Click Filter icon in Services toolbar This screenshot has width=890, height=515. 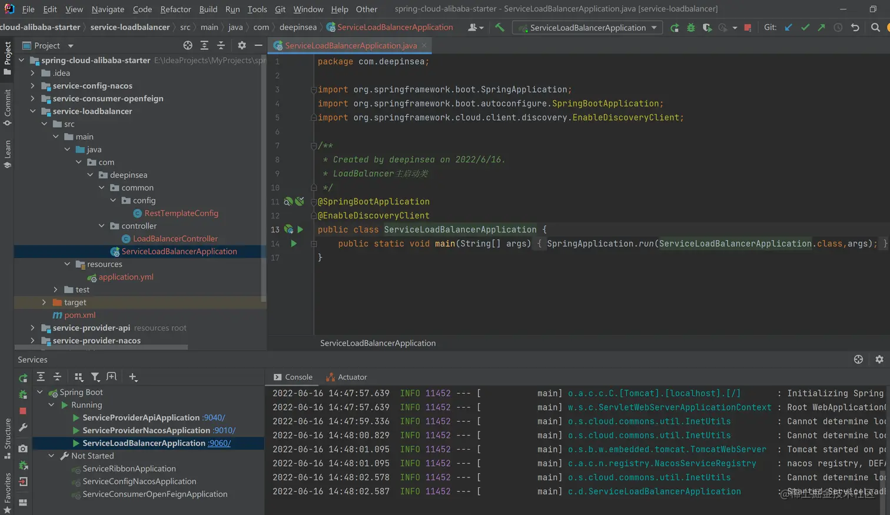95,377
